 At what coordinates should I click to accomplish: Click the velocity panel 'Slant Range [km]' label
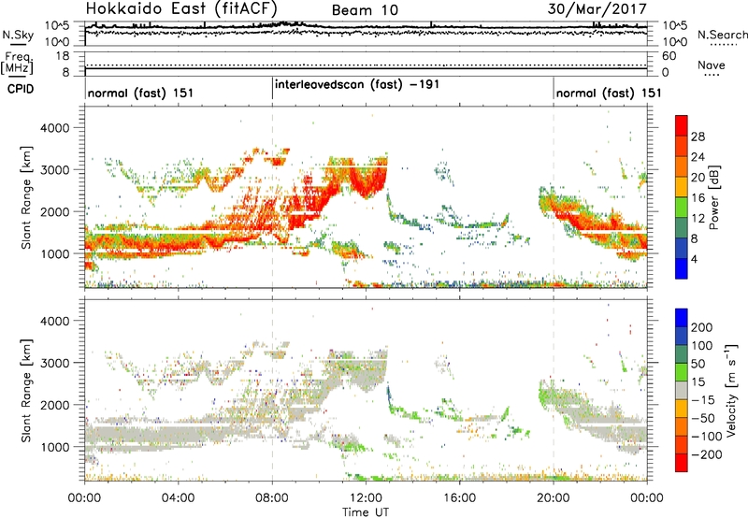tap(26, 391)
